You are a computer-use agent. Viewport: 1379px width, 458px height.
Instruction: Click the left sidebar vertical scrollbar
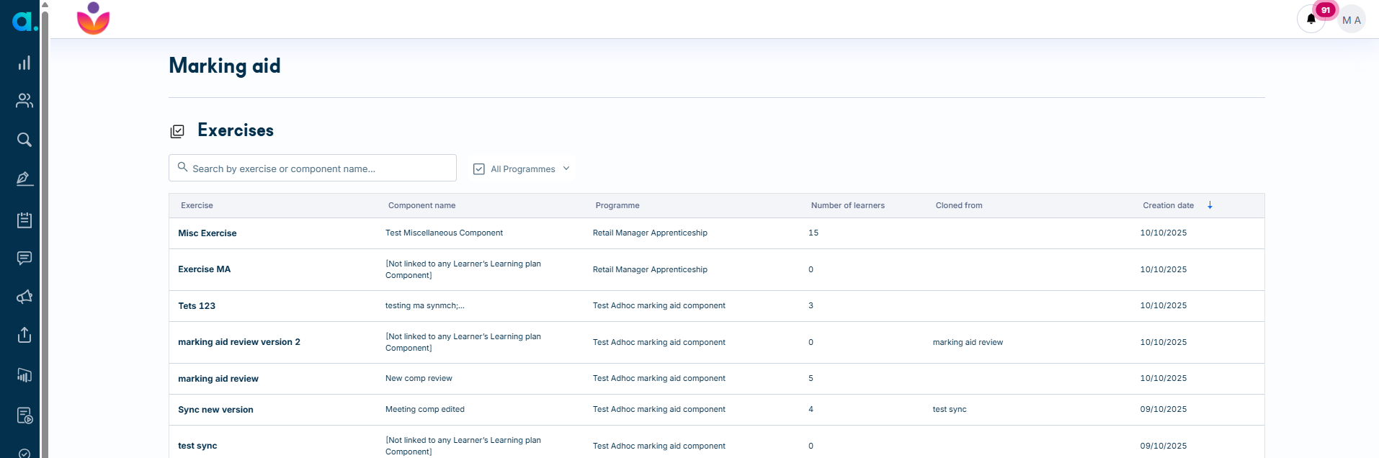45,229
